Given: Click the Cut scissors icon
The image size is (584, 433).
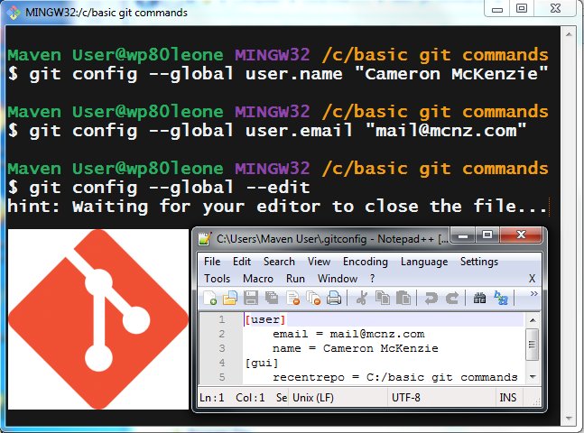Looking at the screenshot, I should tap(362, 299).
